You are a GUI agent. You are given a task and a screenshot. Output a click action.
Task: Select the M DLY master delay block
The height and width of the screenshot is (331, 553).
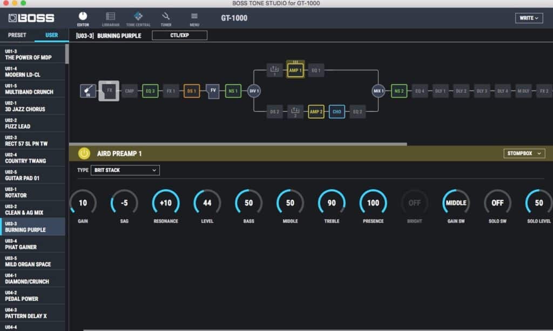tap(523, 91)
